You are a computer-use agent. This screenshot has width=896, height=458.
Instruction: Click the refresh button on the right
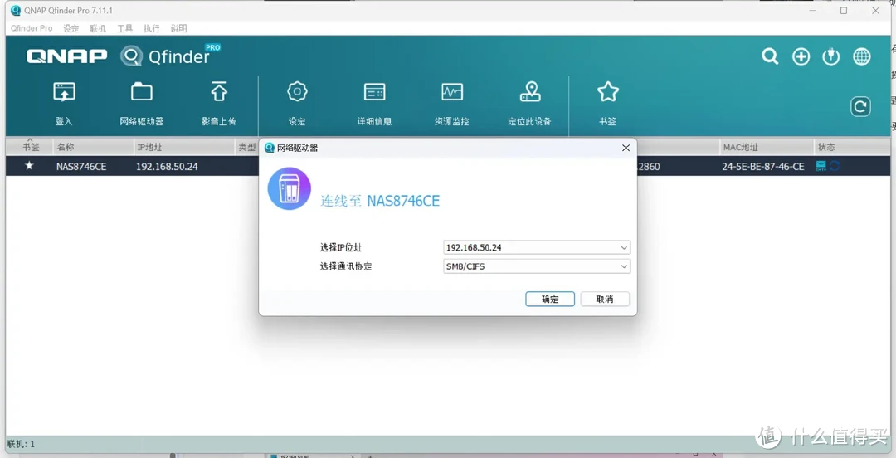point(860,106)
